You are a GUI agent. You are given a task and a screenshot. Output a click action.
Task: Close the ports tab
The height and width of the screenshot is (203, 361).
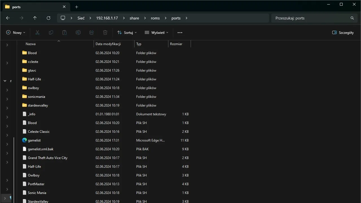pyautogui.click(x=64, y=7)
